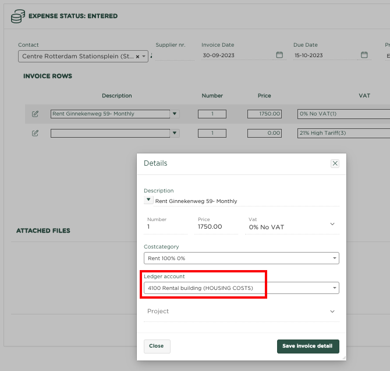Open the Ledger account combo box
The height and width of the screenshot is (371, 390).
coord(241,288)
